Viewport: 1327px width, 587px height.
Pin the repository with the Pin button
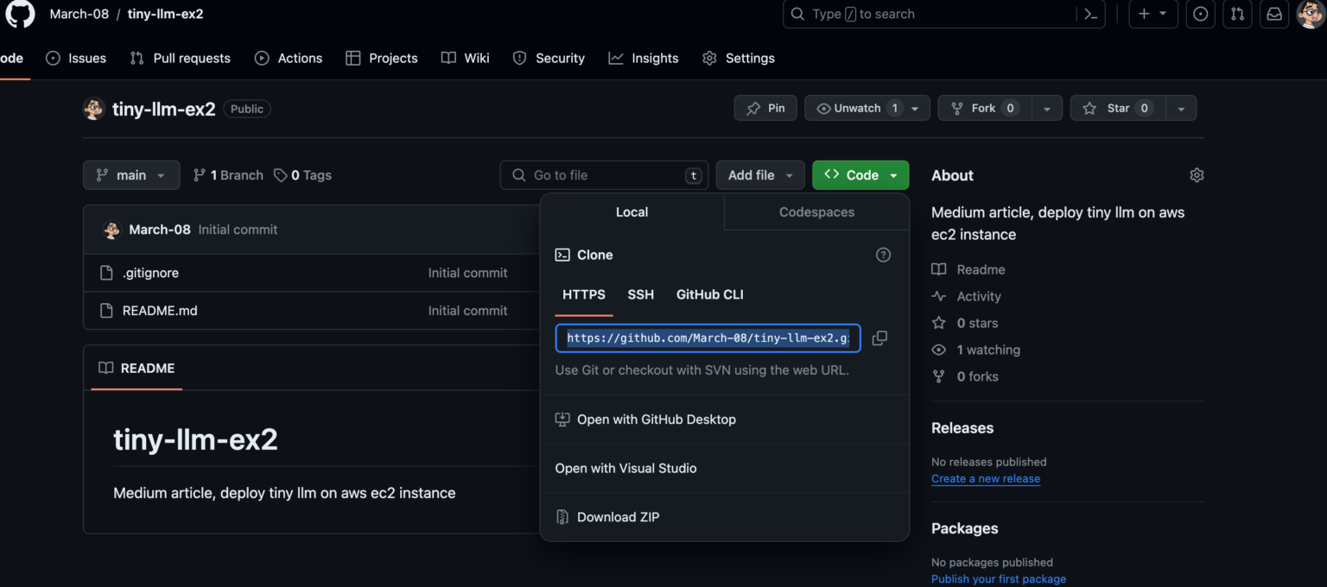(765, 108)
